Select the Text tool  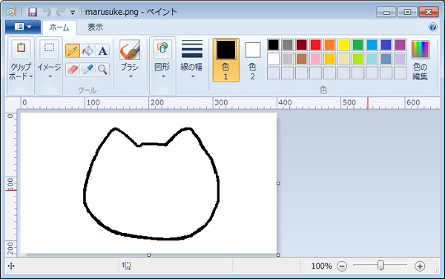click(x=103, y=51)
